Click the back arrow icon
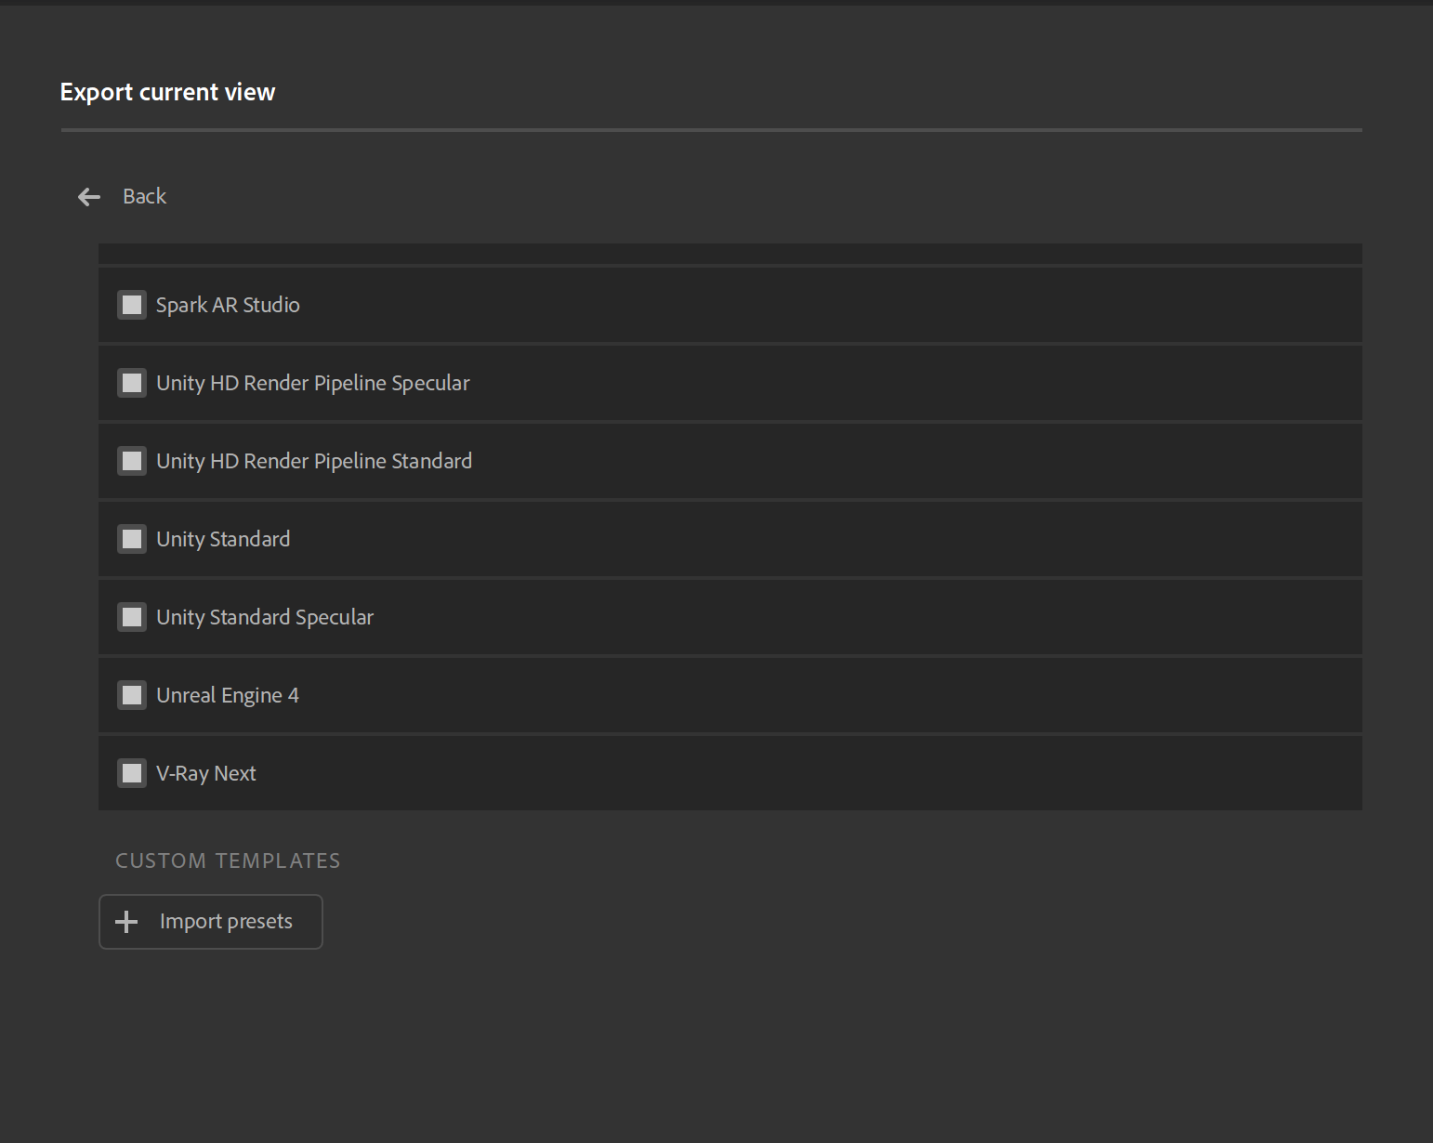The width and height of the screenshot is (1433, 1143). 89,197
